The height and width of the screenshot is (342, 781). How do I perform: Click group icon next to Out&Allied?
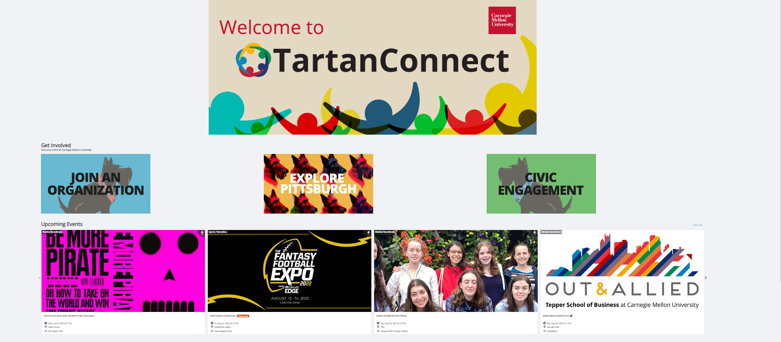pos(545,331)
